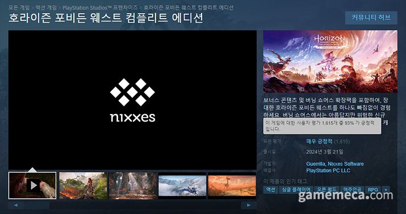
Task: Select the 오픈 월드 tag
Action: [327, 190]
